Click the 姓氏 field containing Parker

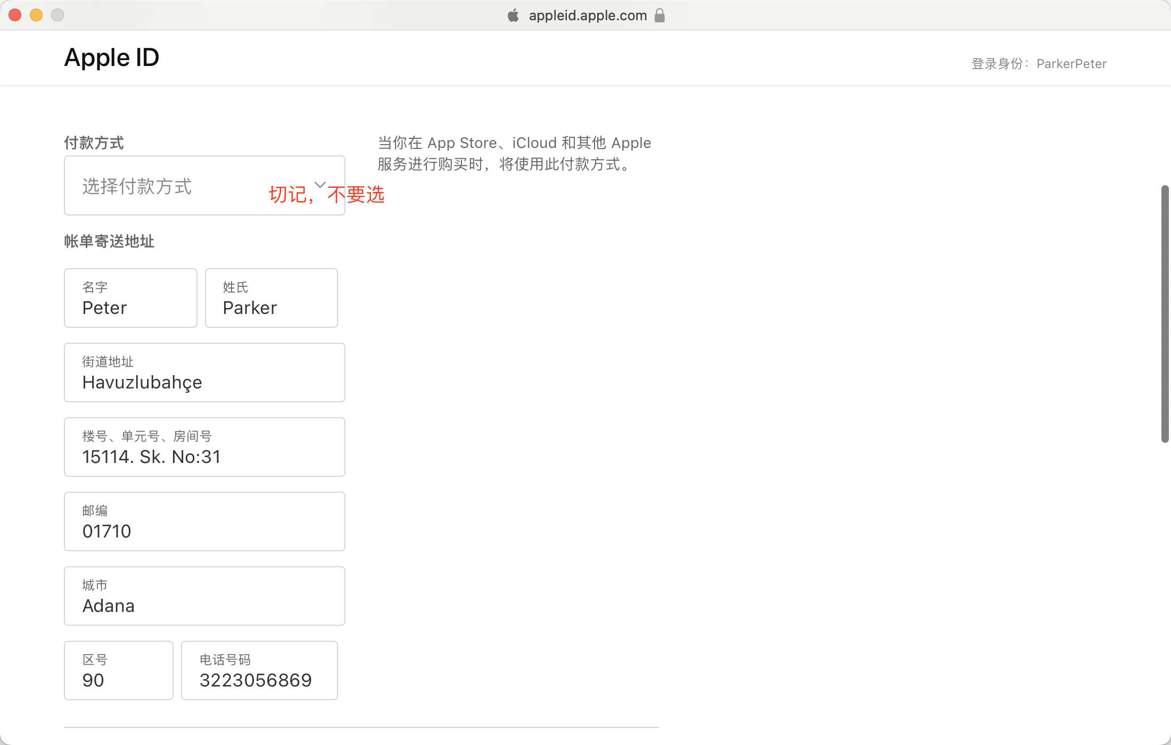(271, 298)
